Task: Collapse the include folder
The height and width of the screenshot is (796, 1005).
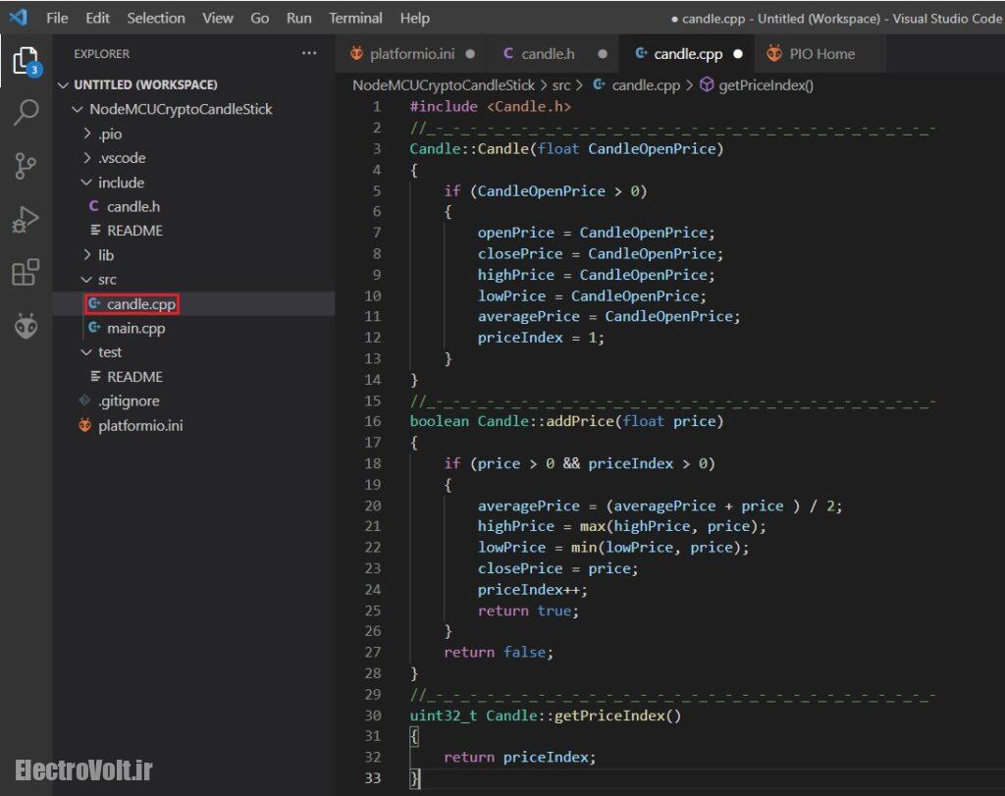Action: (120, 183)
